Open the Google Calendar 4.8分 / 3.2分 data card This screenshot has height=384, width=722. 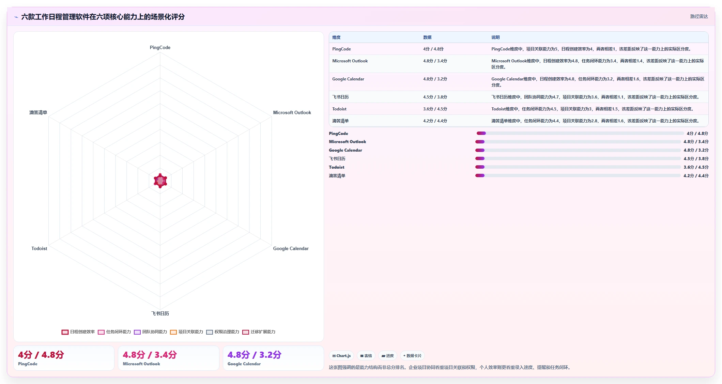[273, 358]
